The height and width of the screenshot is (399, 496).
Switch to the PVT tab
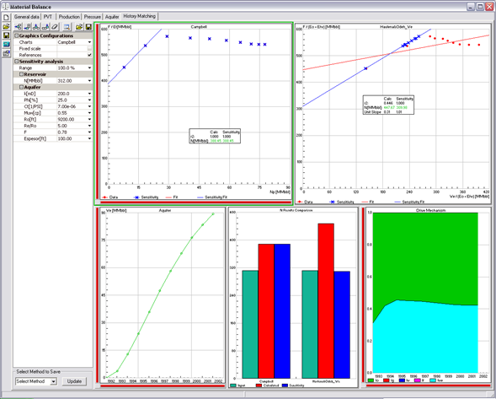point(48,17)
